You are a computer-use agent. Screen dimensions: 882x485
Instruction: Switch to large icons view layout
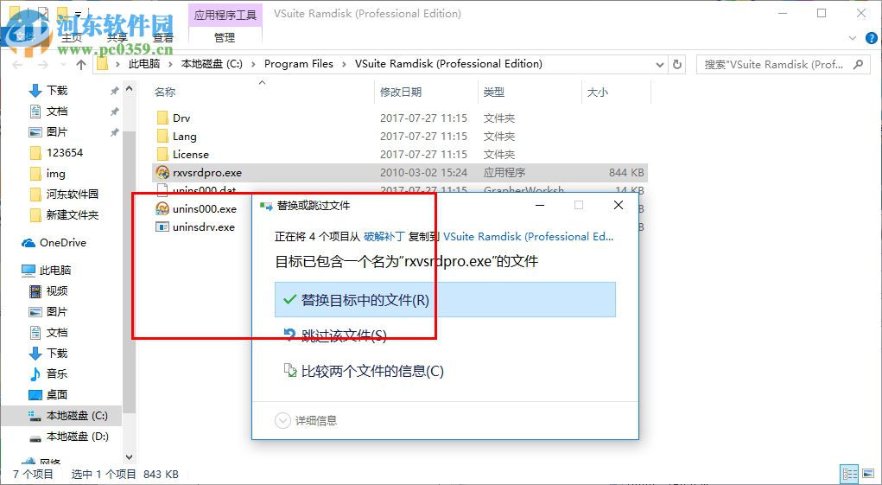click(866, 474)
